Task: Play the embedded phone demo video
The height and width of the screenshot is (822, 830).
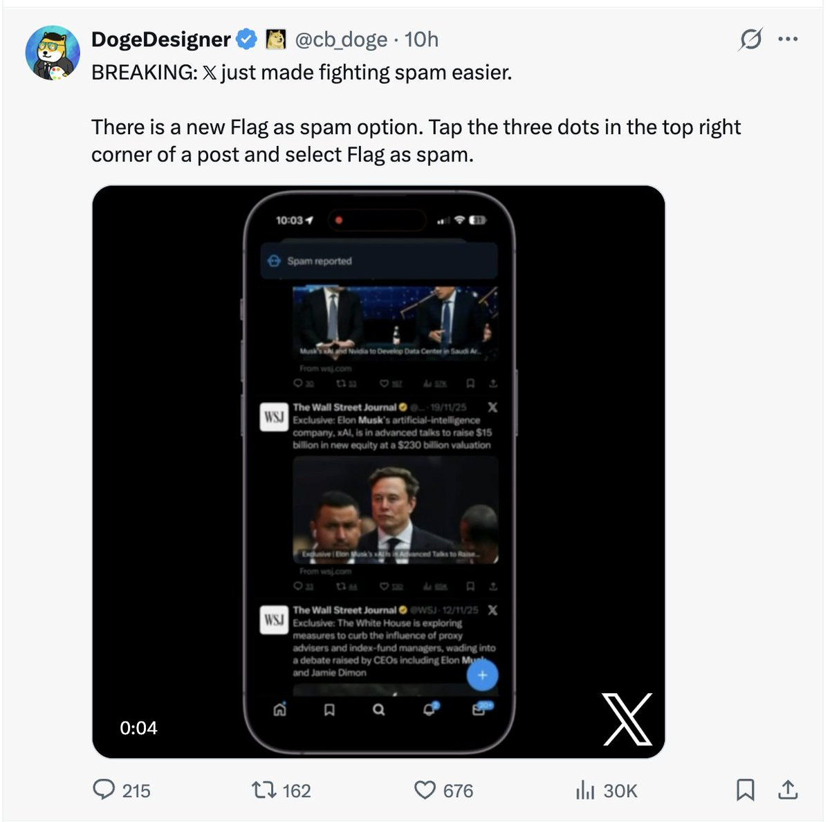Action: click(x=378, y=471)
